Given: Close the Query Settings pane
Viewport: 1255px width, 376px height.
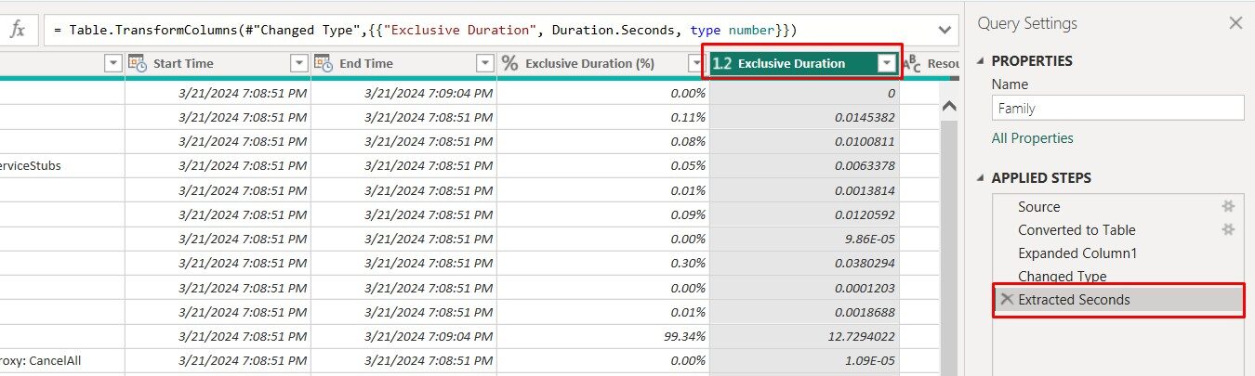Looking at the screenshot, I should (1235, 23).
